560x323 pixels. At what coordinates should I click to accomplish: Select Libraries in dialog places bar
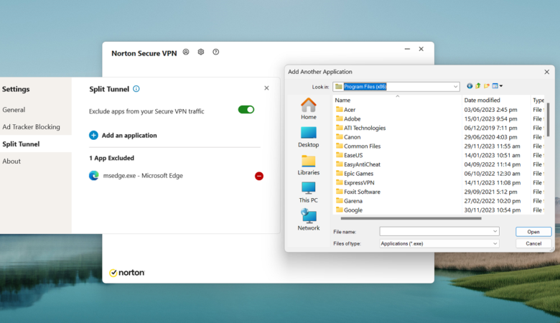[x=308, y=165]
